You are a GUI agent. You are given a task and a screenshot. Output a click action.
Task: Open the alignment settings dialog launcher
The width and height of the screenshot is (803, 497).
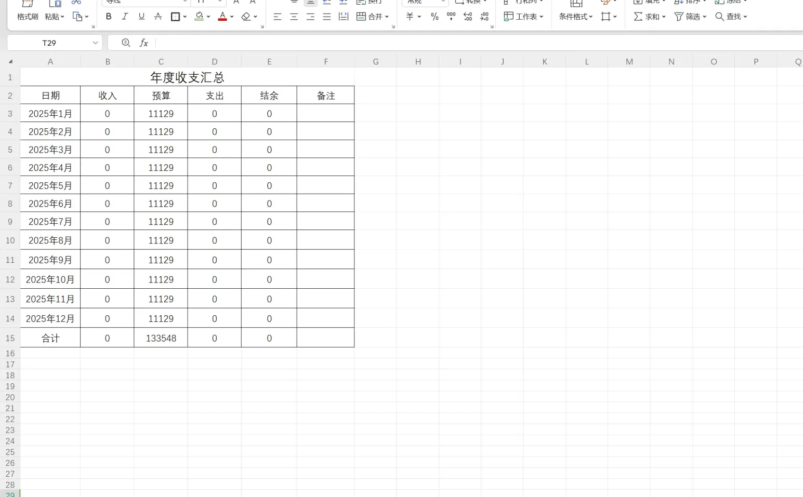[x=393, y=26]
